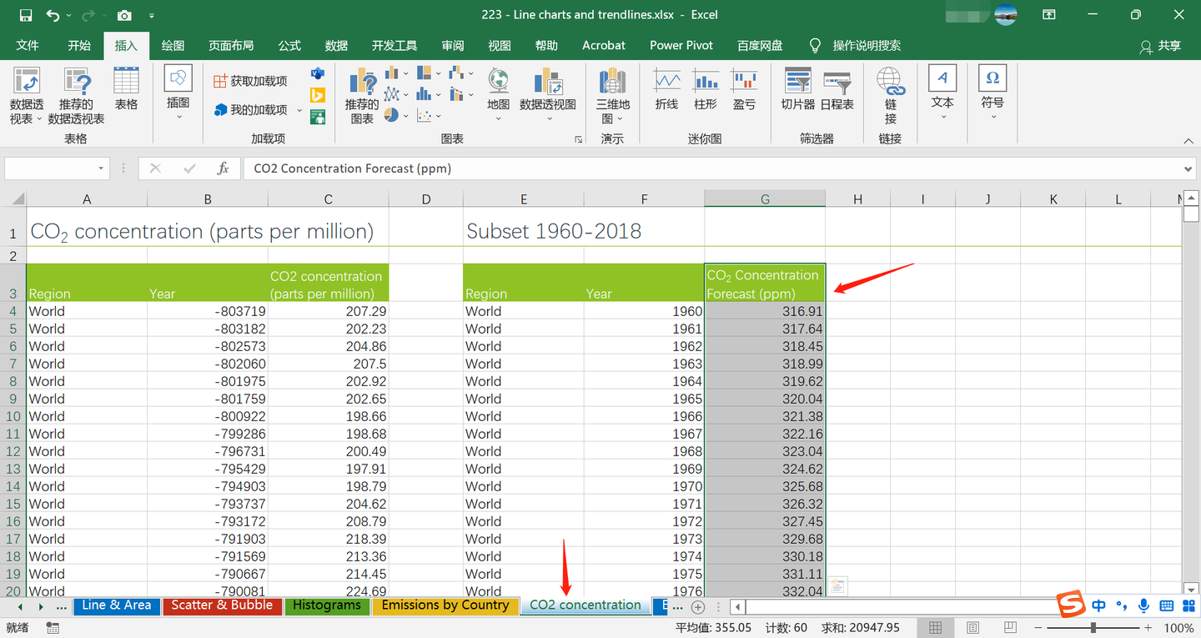
Task: Switch to Normal view in status bar
Action: pyautogui.click(x=936, y=627)
